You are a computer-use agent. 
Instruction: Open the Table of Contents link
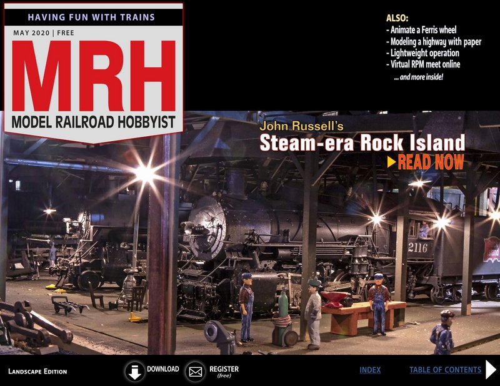[445, 370]
